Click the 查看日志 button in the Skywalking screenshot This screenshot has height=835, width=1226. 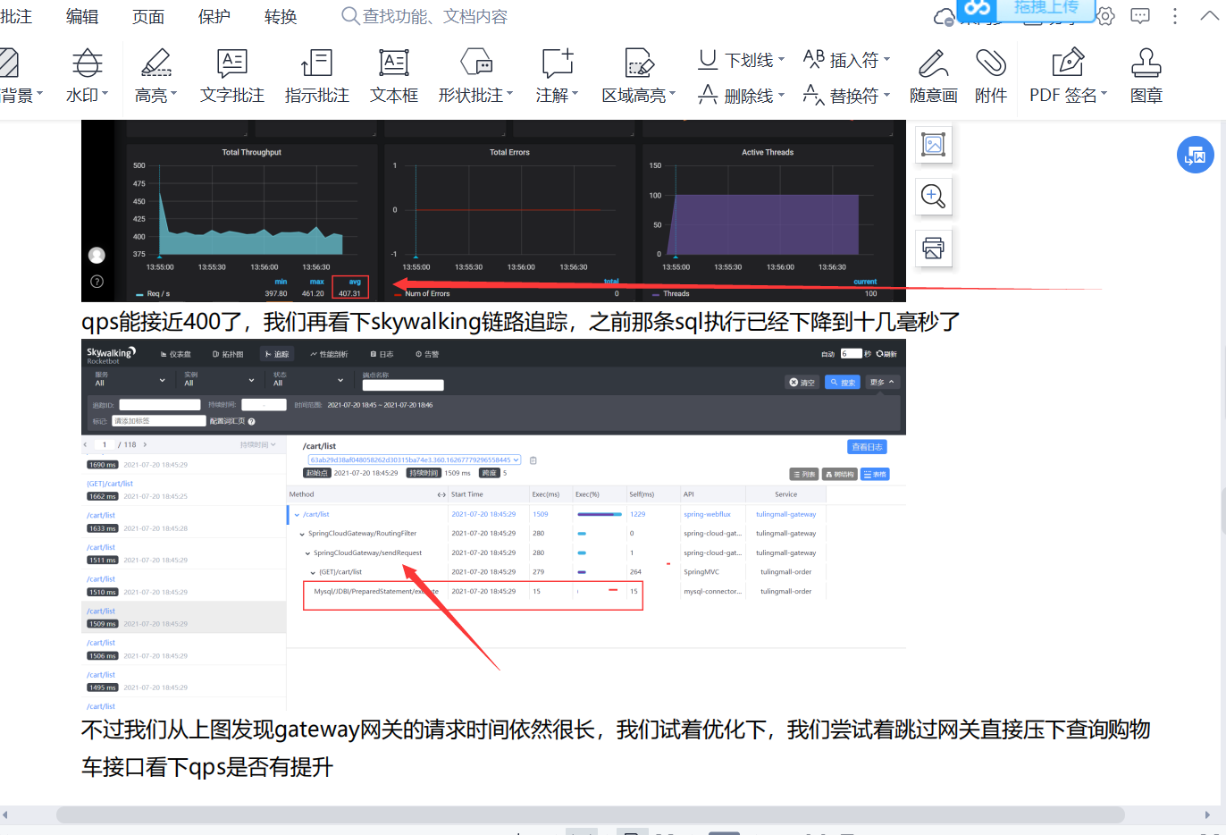867,446
